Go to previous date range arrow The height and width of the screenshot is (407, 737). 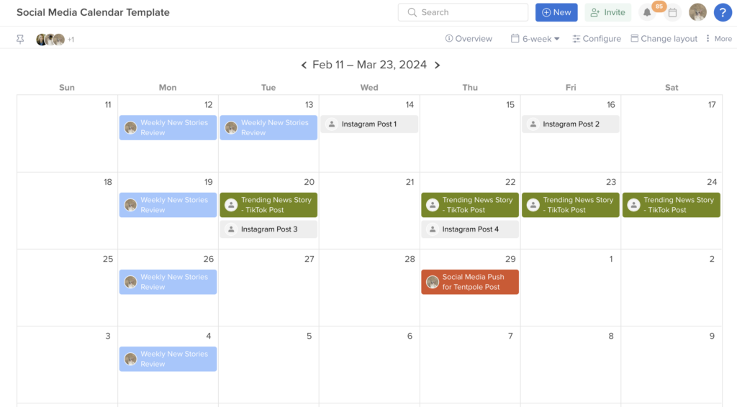pos(304,65)
